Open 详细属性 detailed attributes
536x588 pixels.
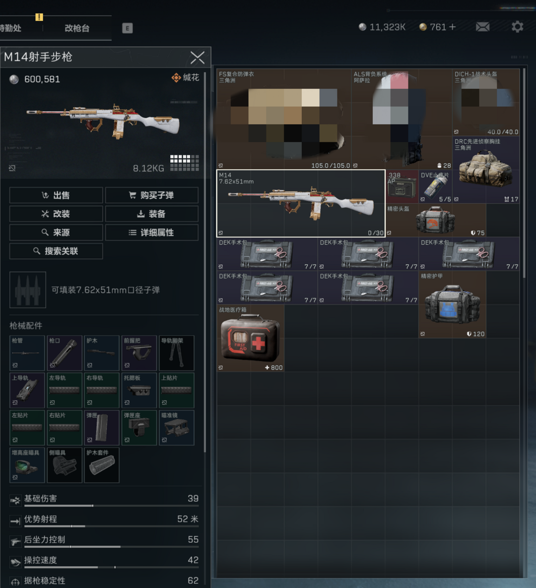152,232
